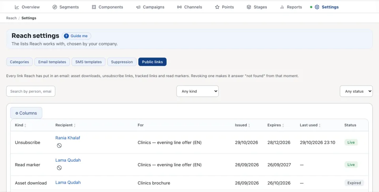Open the Components menu item

(x=107, y=7)
